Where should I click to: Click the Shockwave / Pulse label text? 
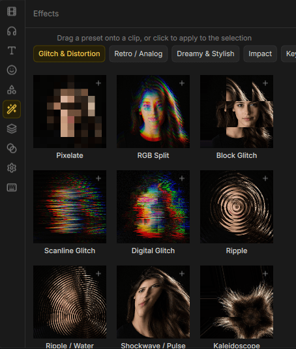coord(153,346)
